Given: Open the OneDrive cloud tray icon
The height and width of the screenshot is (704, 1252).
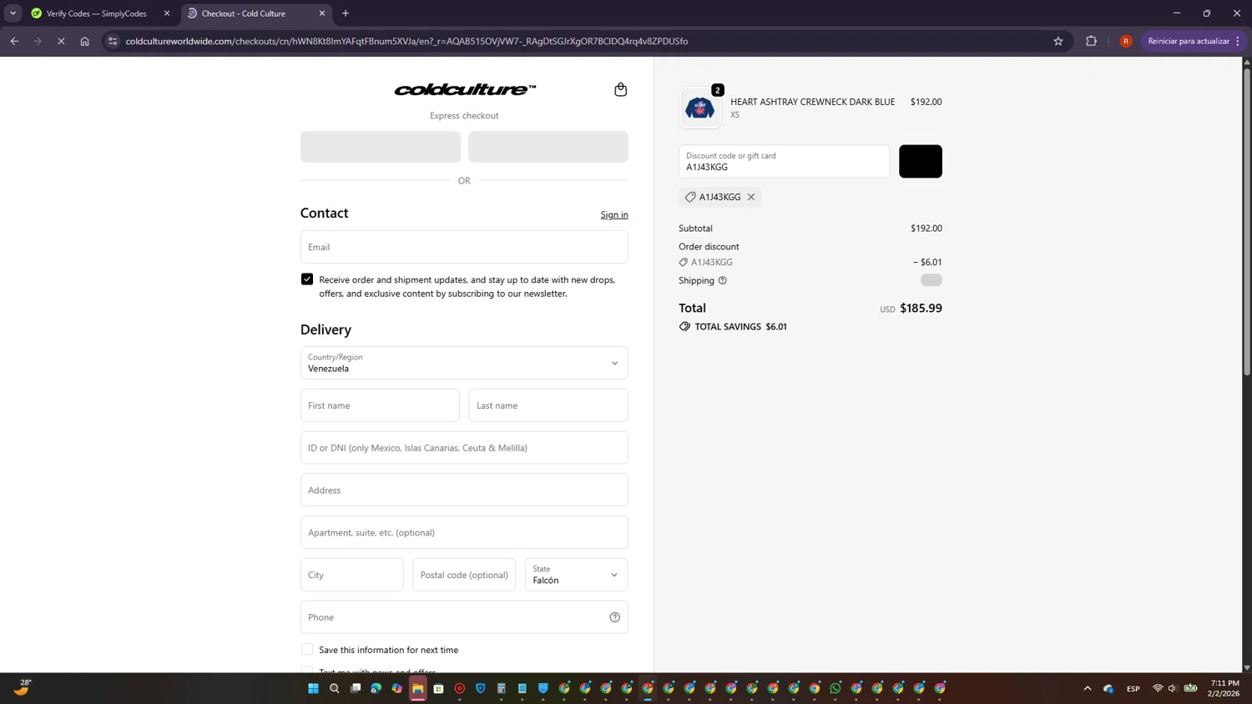Looking at the screenshot, I should [1108, 688].
